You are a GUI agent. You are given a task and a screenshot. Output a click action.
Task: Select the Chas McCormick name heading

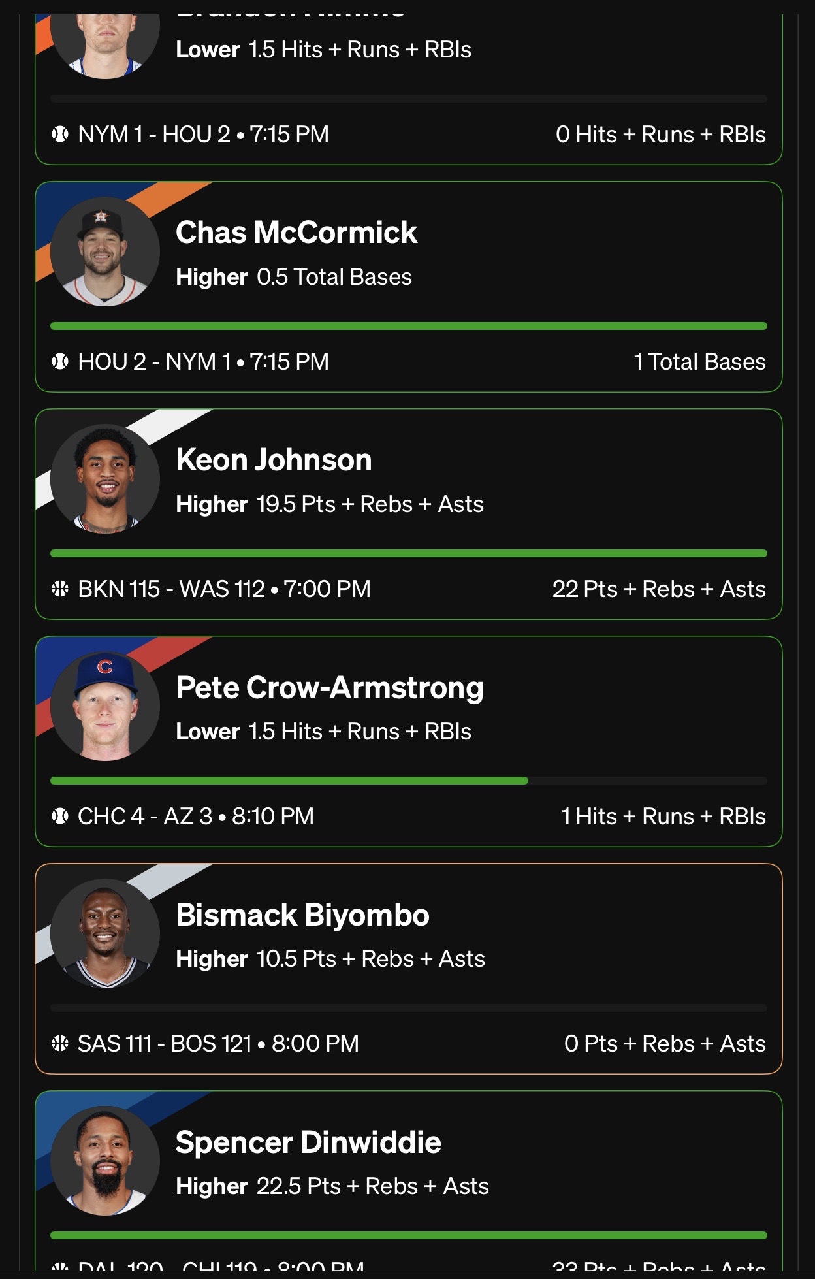(x=296, y=233)
